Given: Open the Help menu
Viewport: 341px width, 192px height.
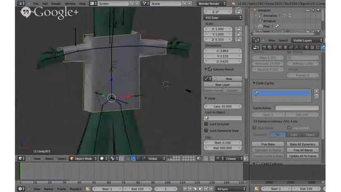Looking at the screenshot, I should click(82, 4).
